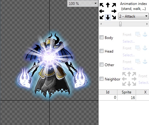Image resolution: width=149 pixels, height=125 pixels.
Task: Open the '2 - Attack' animation dropdown
Action: (133, 16)
